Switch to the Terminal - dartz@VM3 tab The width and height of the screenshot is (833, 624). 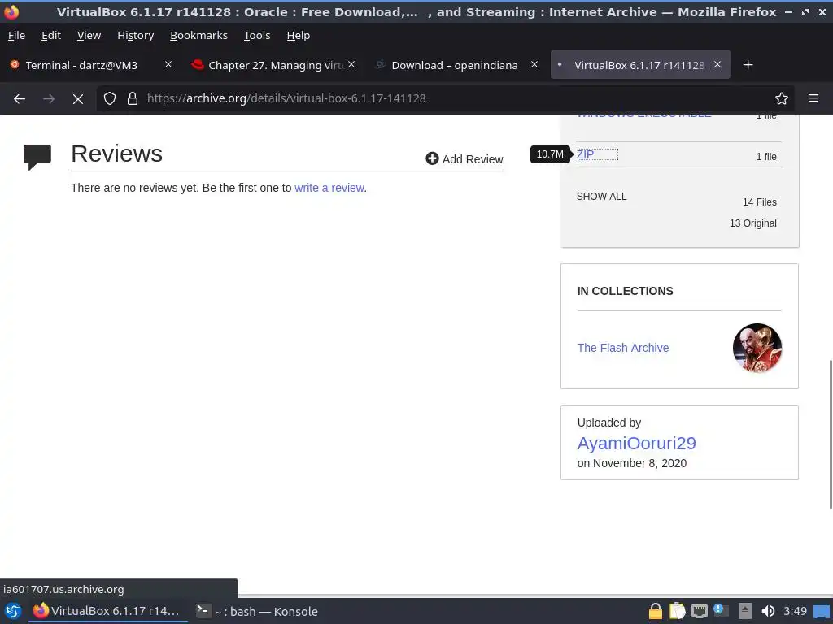[90, 65]
